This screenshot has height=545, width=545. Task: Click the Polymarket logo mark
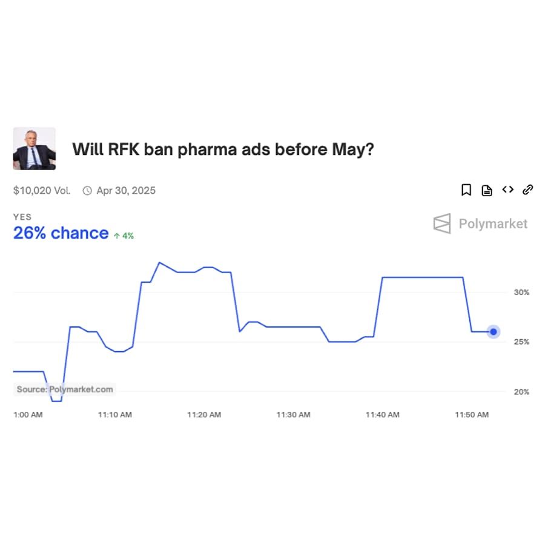(442, 223)
